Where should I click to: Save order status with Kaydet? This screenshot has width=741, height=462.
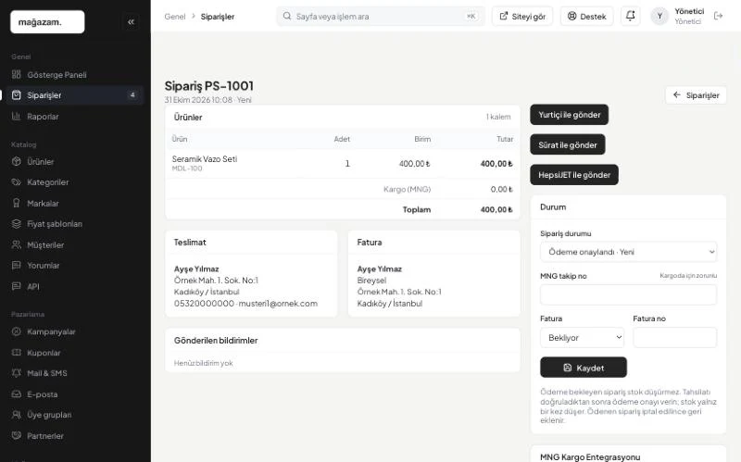(584, 368)
